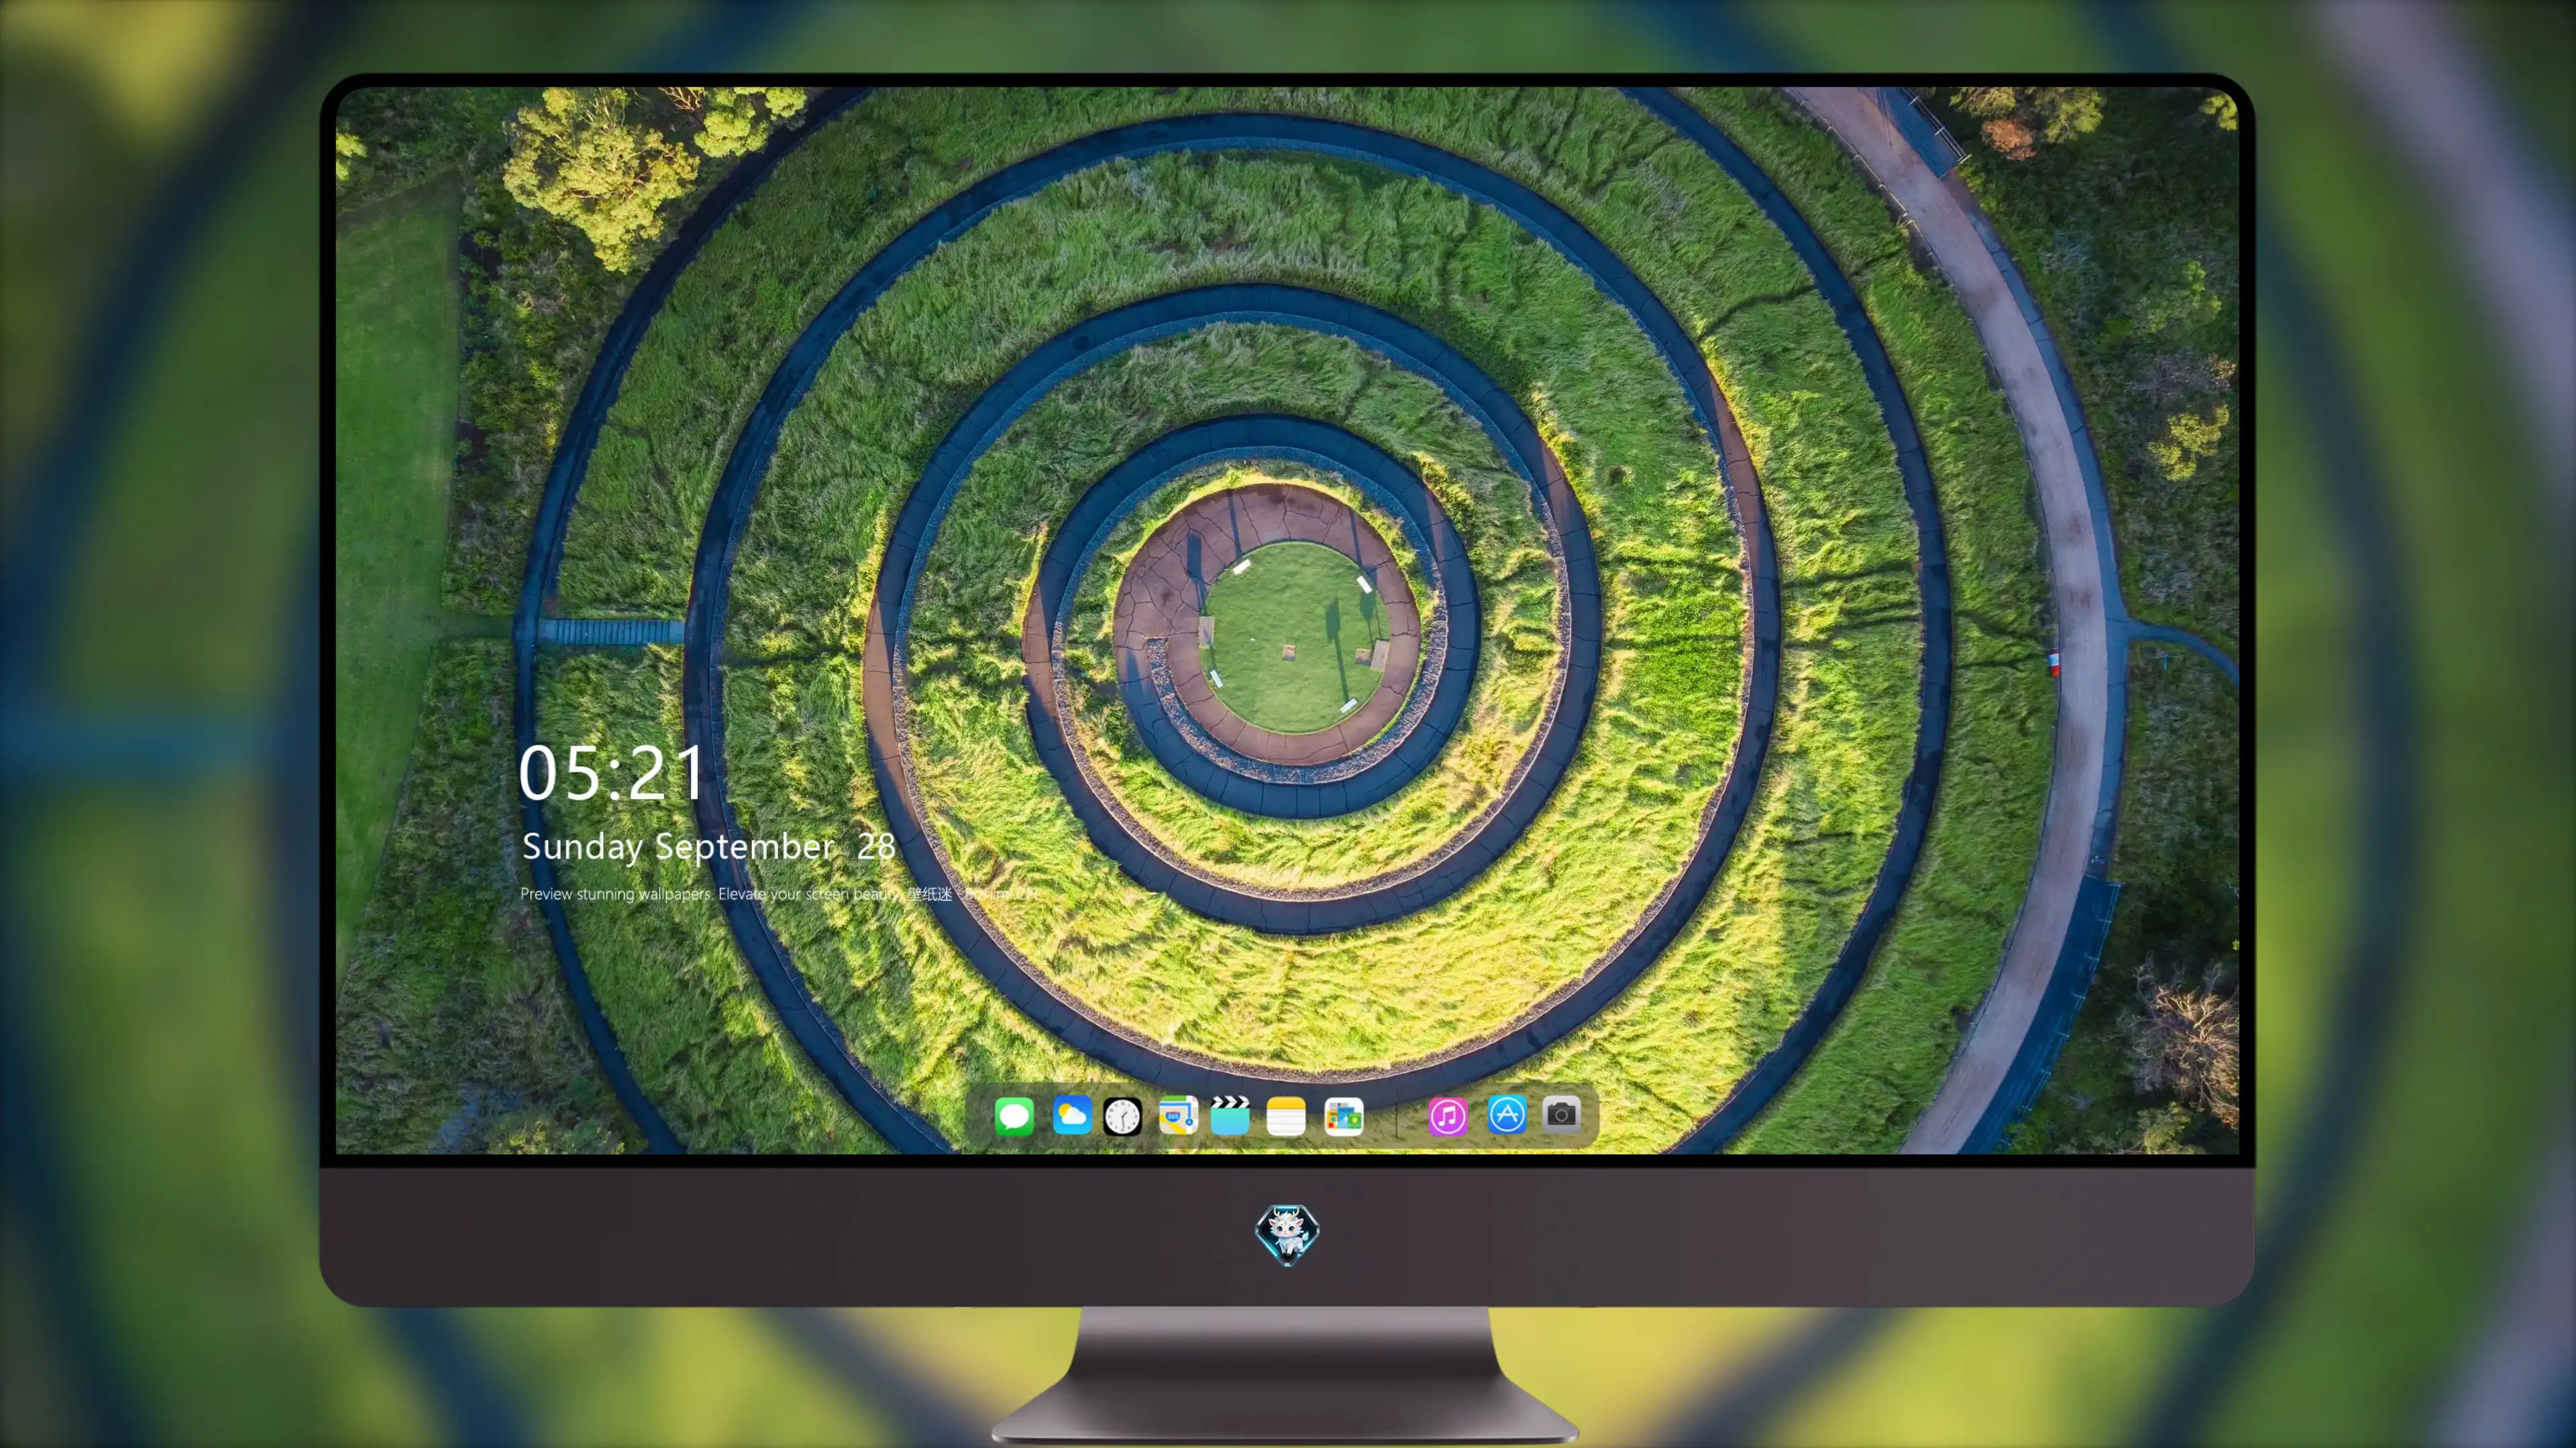
Task: Click the dragon mascot logo on monitor chin
Action: [1287, 1234]
